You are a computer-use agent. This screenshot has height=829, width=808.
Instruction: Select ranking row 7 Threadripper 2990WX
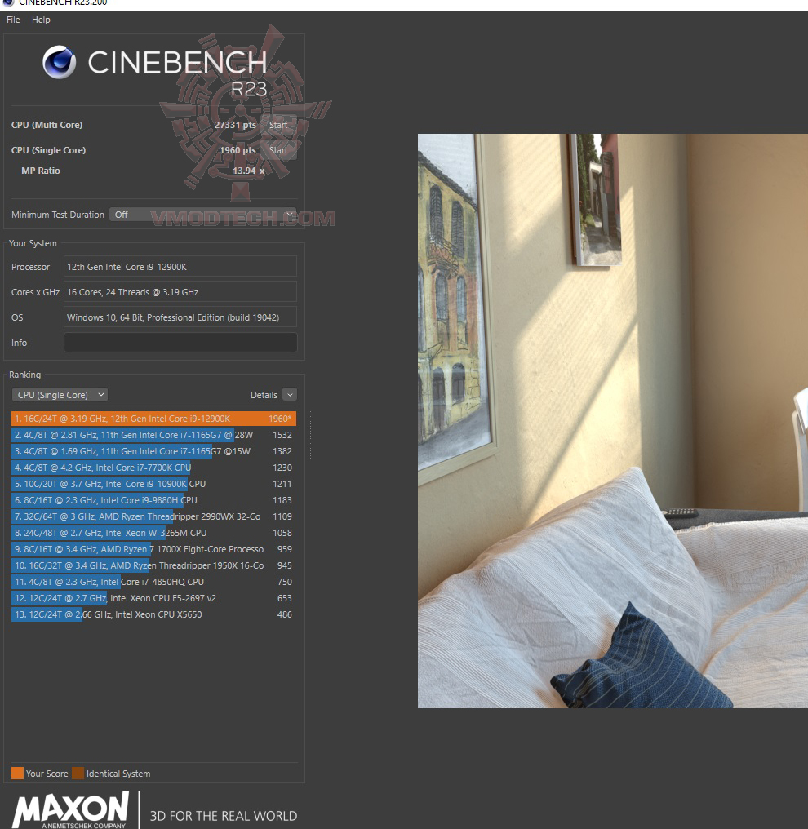click(153, 516)
